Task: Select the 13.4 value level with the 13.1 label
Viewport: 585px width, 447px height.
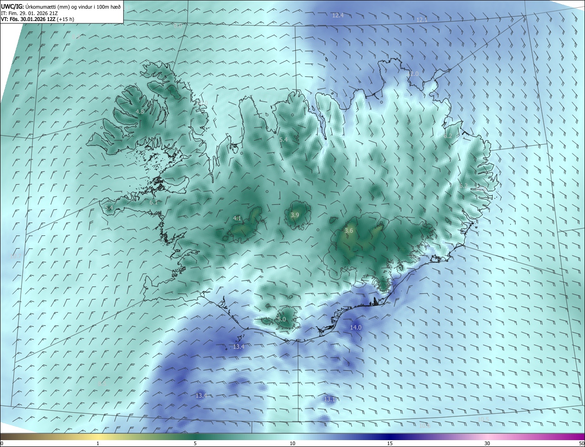Action: (x=201, y=395)
